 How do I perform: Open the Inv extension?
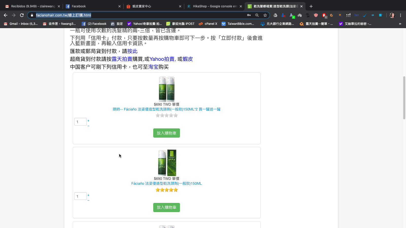(357, 15)
